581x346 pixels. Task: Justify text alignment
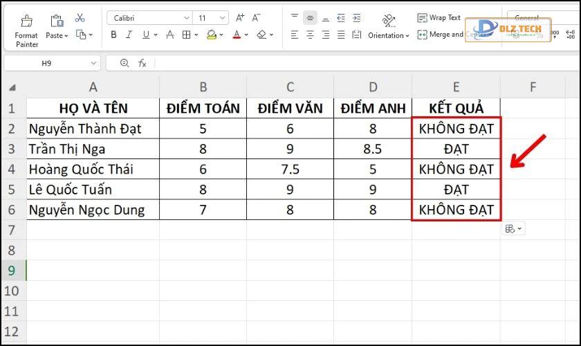pyautogui.click(x=341, y=35)
